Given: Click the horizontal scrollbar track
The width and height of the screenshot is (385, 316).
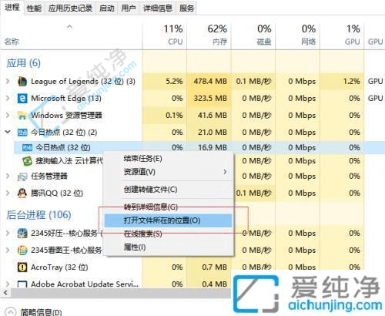Looking at the screenshot, I should 121,292.
